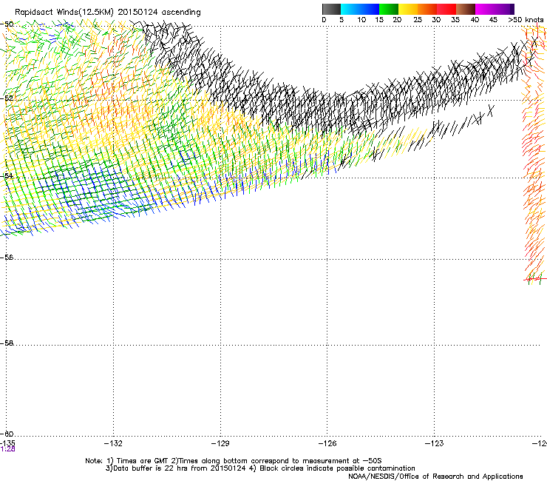Viewport: 547px width, 481px height.
Task: Click the note line 'Times are GMT'
Action: 142,461
